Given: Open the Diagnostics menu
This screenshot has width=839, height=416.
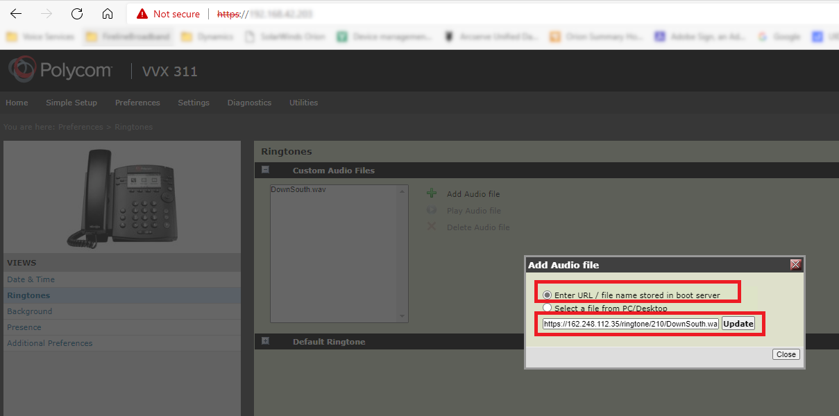Looking at the screenshot, I should (x=249, y=103).
